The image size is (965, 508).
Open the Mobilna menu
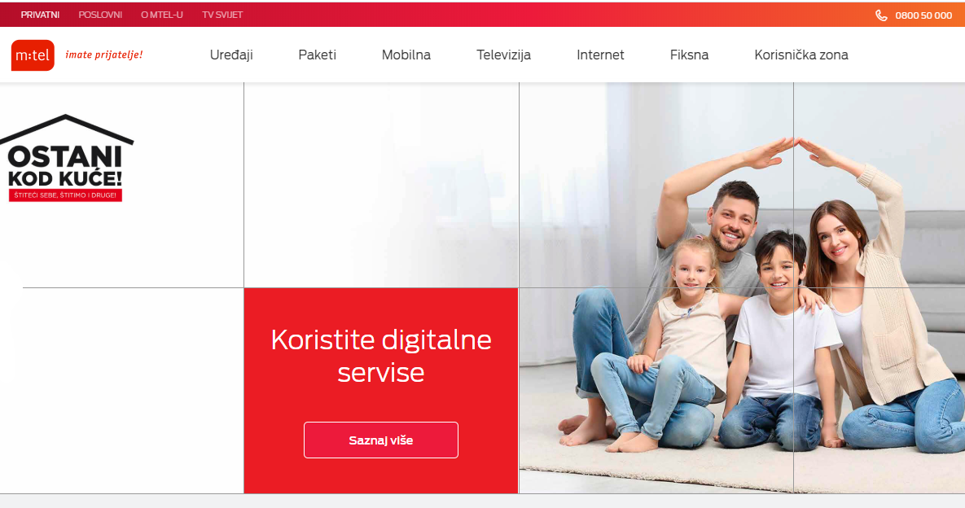click(406, 55)
